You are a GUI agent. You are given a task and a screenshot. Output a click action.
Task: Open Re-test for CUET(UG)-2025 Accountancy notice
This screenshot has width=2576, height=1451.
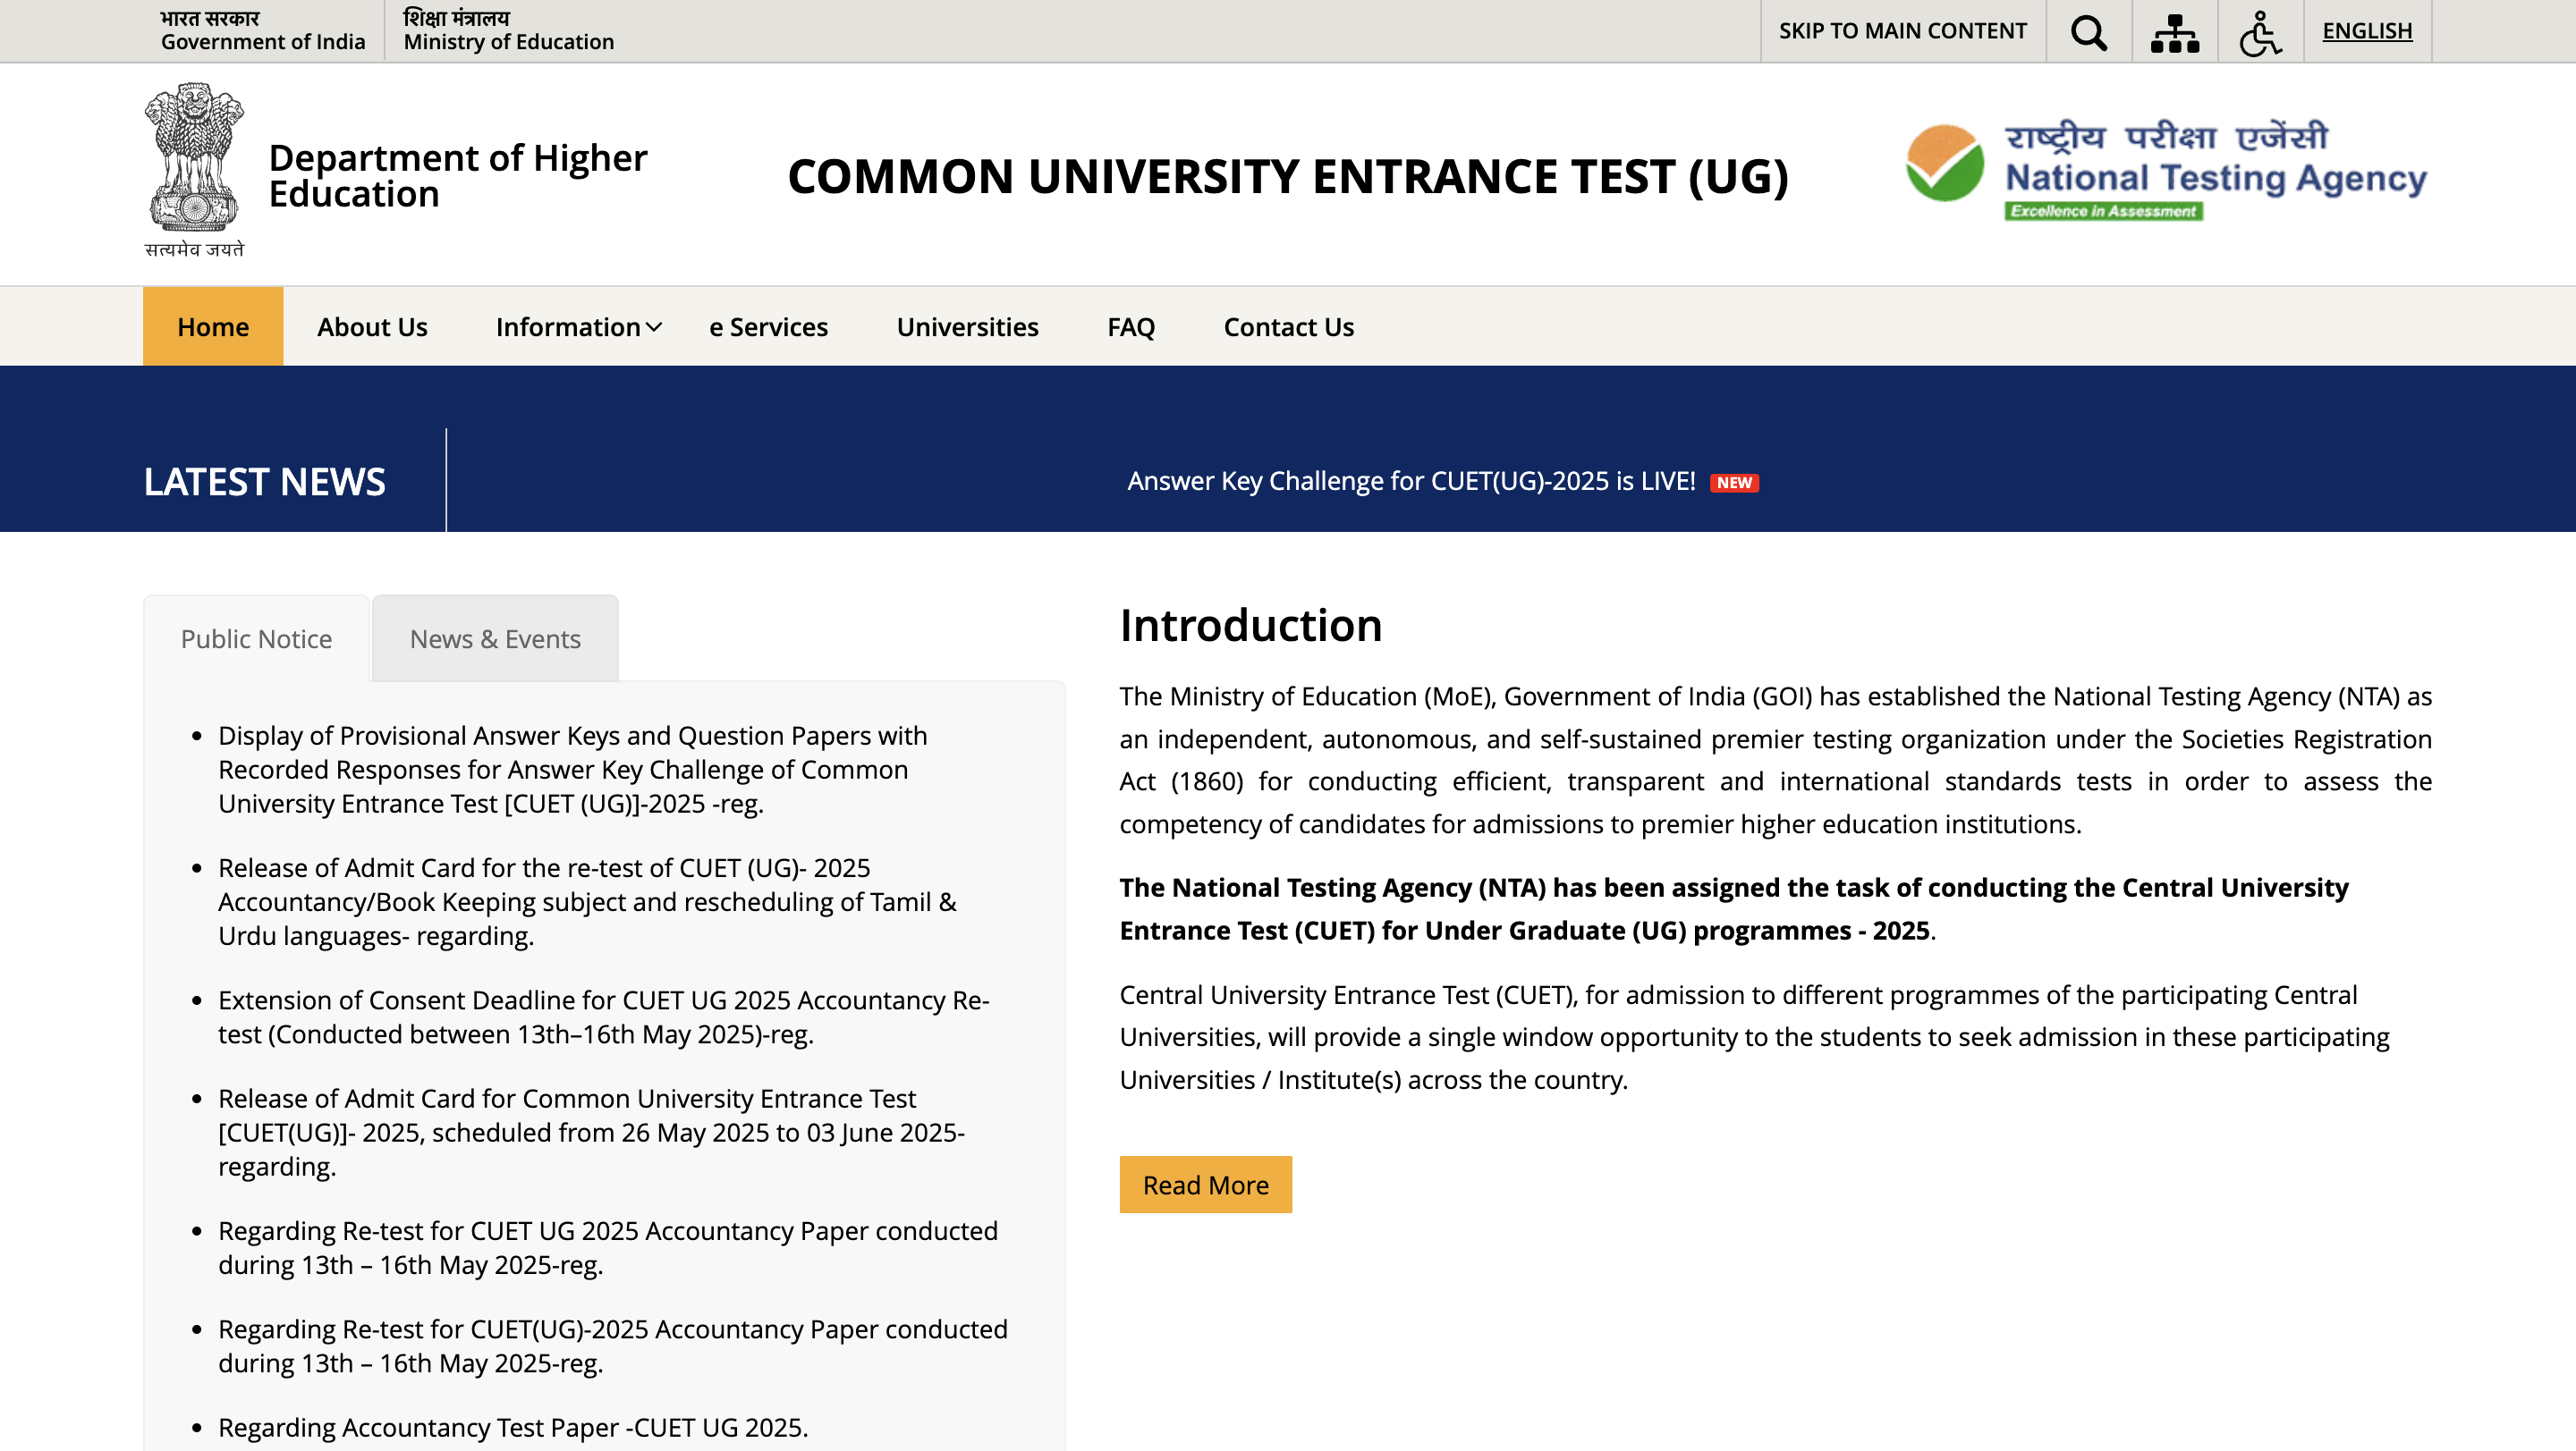point(613,1346)
